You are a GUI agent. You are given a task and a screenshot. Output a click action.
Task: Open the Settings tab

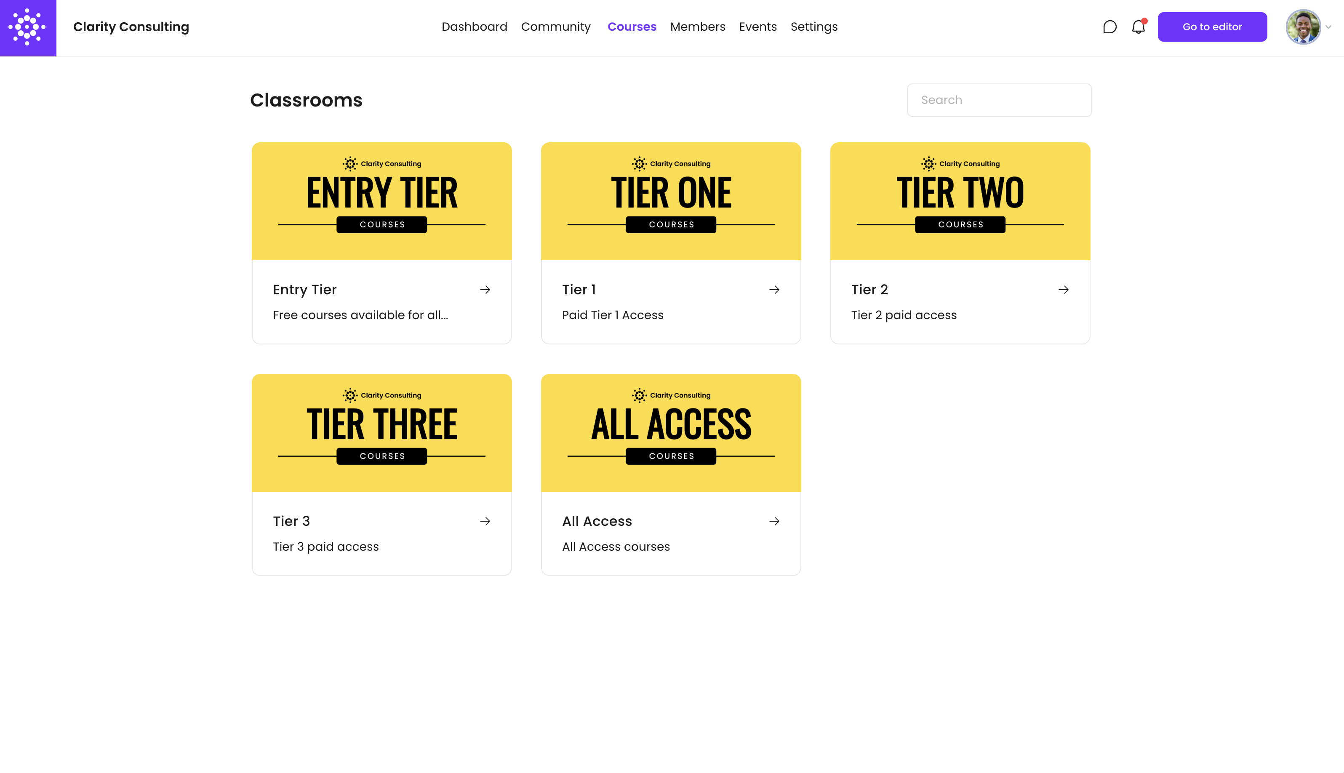[814, 27]
